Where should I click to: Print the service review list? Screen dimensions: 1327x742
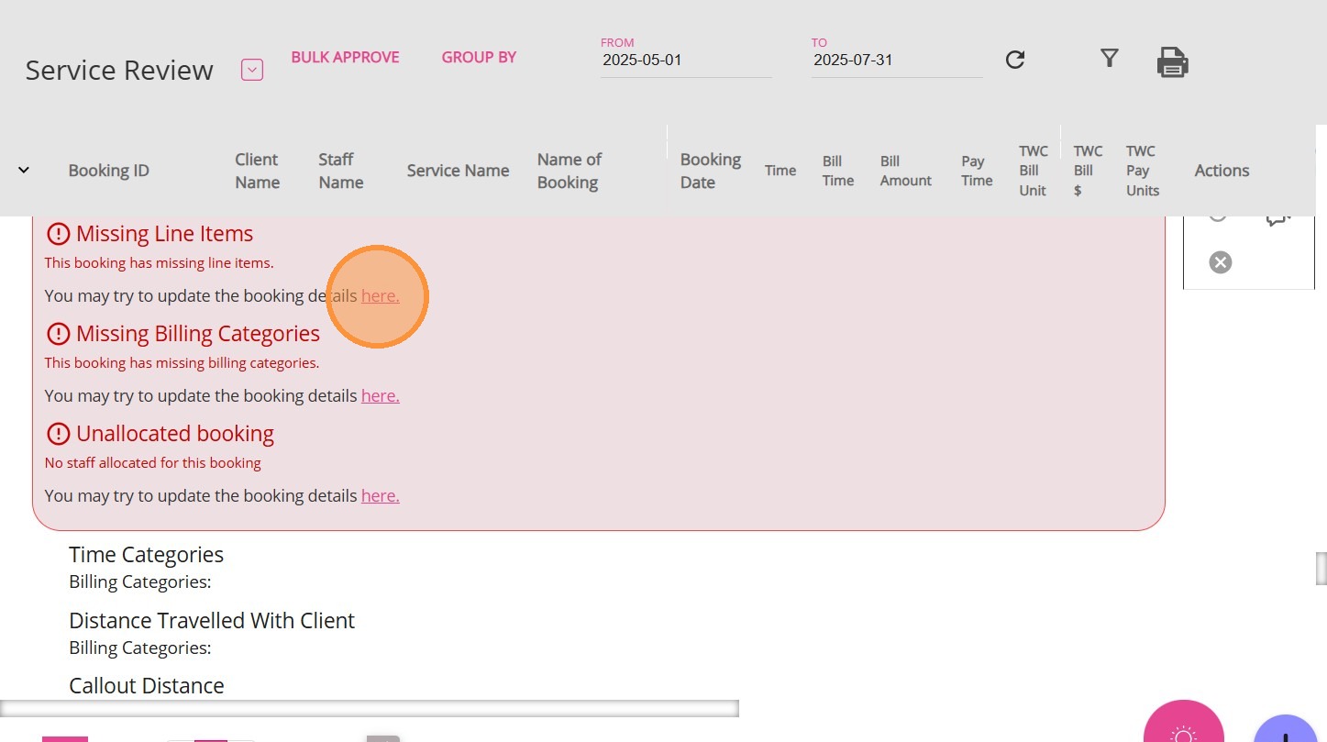1172,62
